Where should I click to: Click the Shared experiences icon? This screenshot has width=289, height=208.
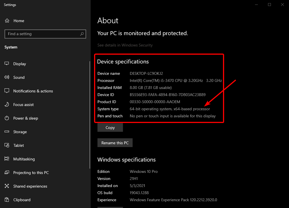[7, 186]
